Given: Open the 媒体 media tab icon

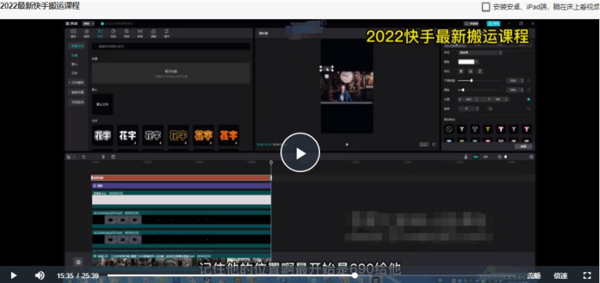Looking at the screenshot, I should tap(73, 33).
